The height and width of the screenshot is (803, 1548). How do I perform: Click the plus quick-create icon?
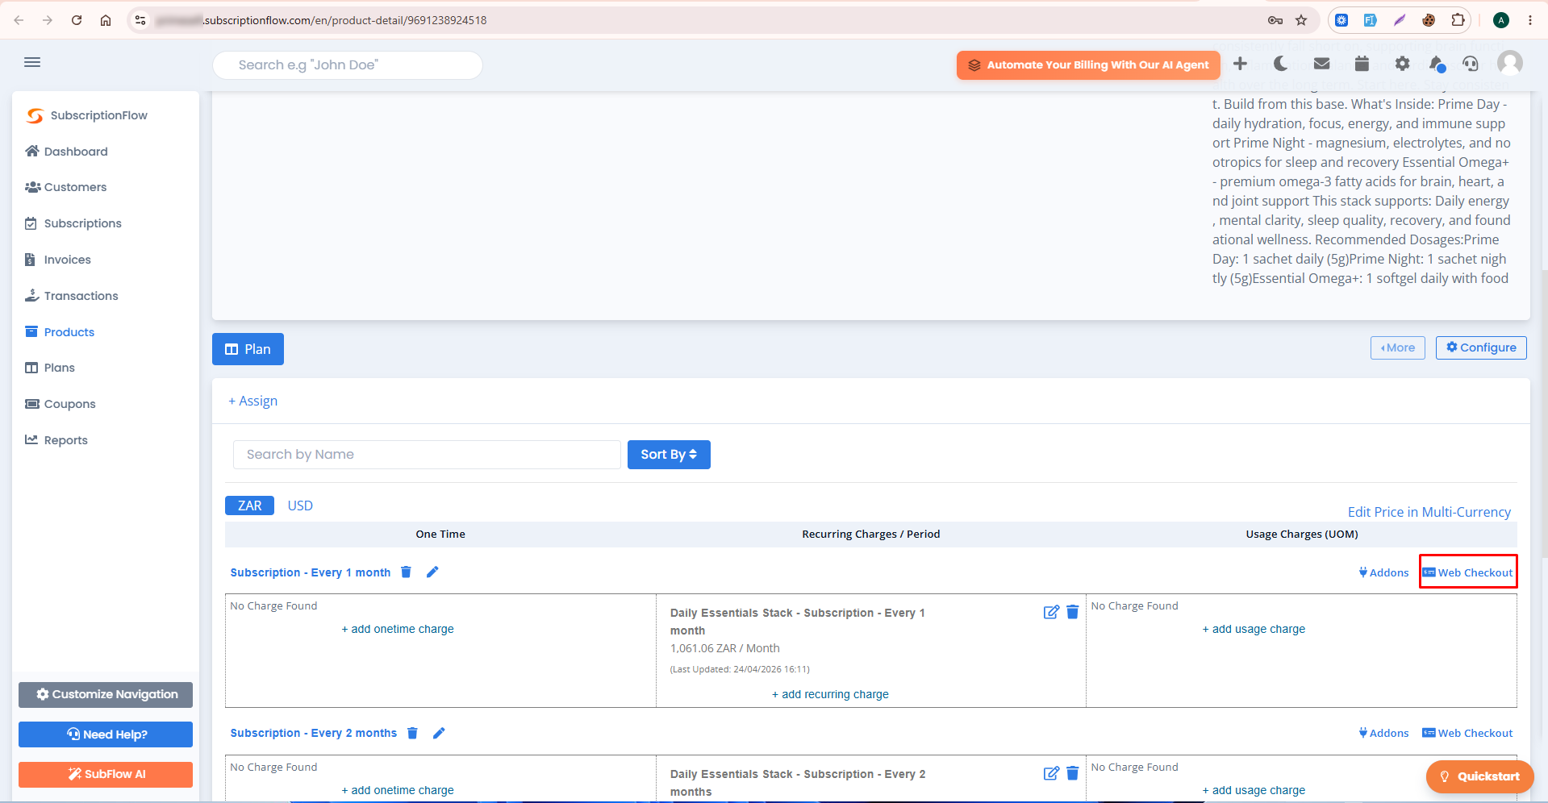(1241, 64)
